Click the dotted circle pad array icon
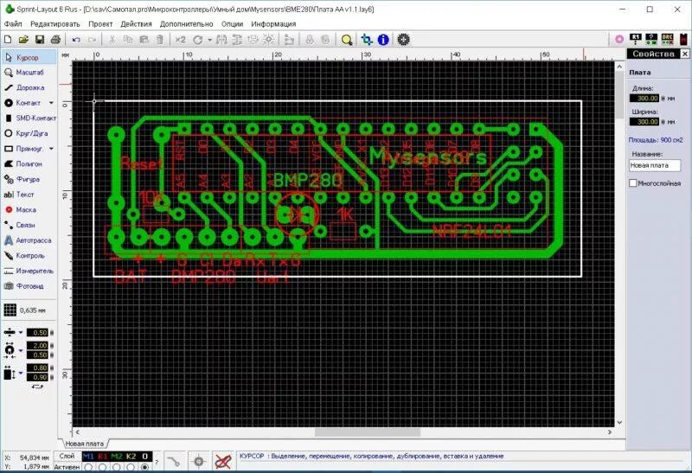Viewport: 692px width, 473px height. coord(403,40)
